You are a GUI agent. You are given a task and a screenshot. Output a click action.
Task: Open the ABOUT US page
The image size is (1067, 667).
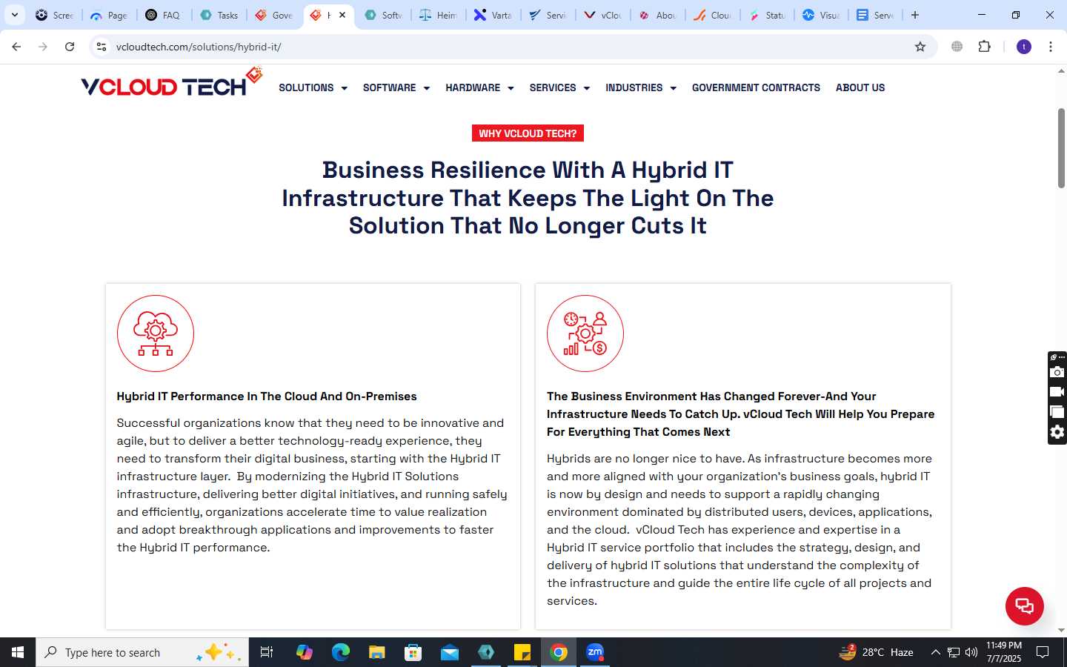860,87
